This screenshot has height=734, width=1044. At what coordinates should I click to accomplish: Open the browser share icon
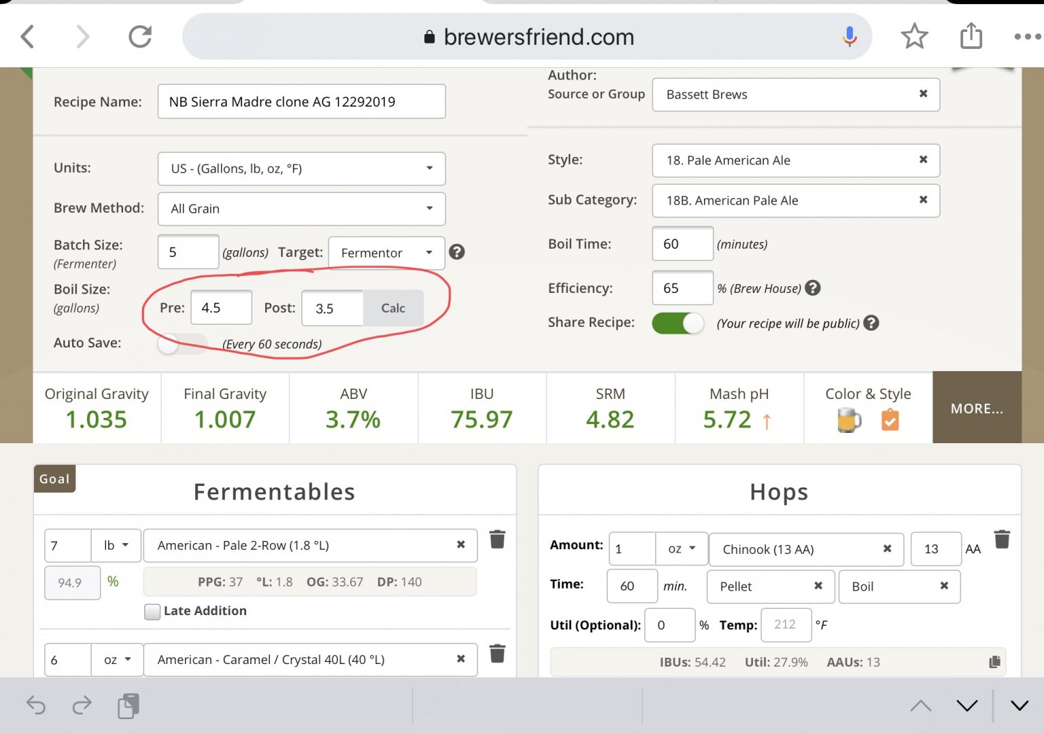[x=971, y=37]
